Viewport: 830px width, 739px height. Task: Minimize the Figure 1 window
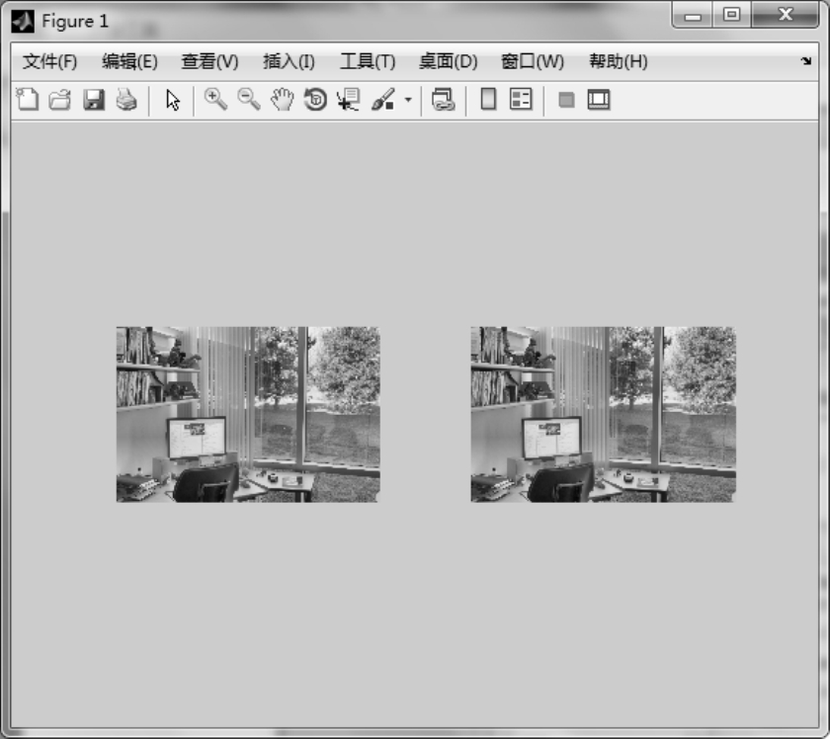point(693,15)
